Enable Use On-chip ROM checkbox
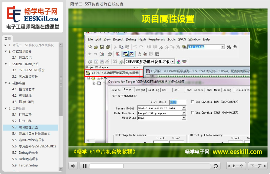The width and height of the screenshot is (270, 174). click(x=193, y=102)
